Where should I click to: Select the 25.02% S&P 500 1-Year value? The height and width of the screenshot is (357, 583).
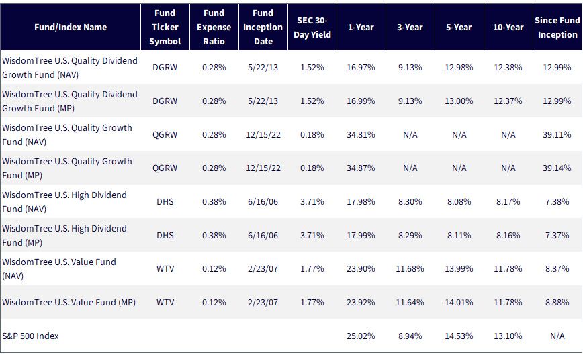pyautogui.click(x=361, y=336)
